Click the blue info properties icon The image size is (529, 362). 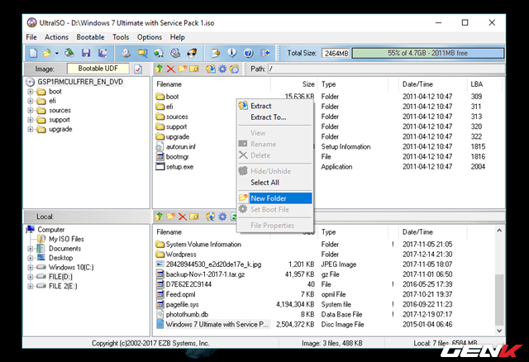231,53
